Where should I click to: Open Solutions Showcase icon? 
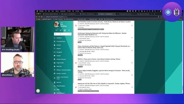(x=55, y=59)
